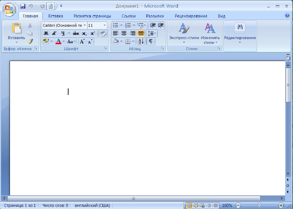The width and height of the screenshot is (293, 209).
Task: Expand the Вставить paste options arrow
Action: point(16,42)
